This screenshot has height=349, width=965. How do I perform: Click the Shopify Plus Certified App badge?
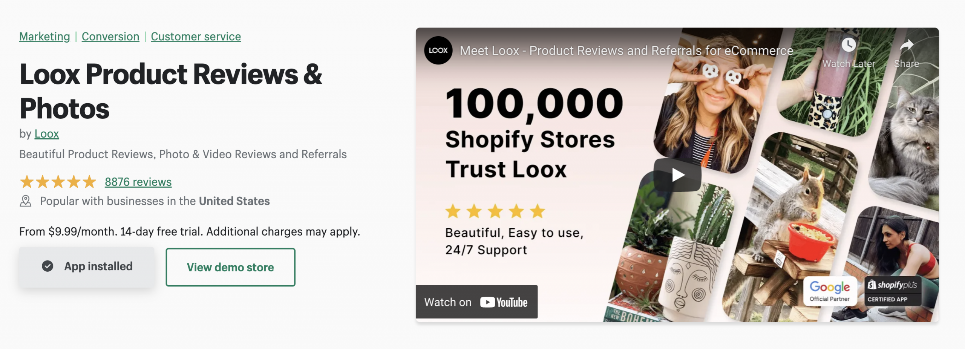892,291
